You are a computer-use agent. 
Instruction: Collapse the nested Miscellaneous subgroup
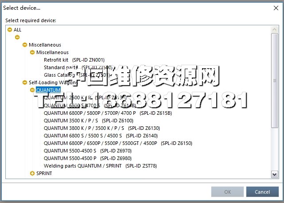[32, 52]
